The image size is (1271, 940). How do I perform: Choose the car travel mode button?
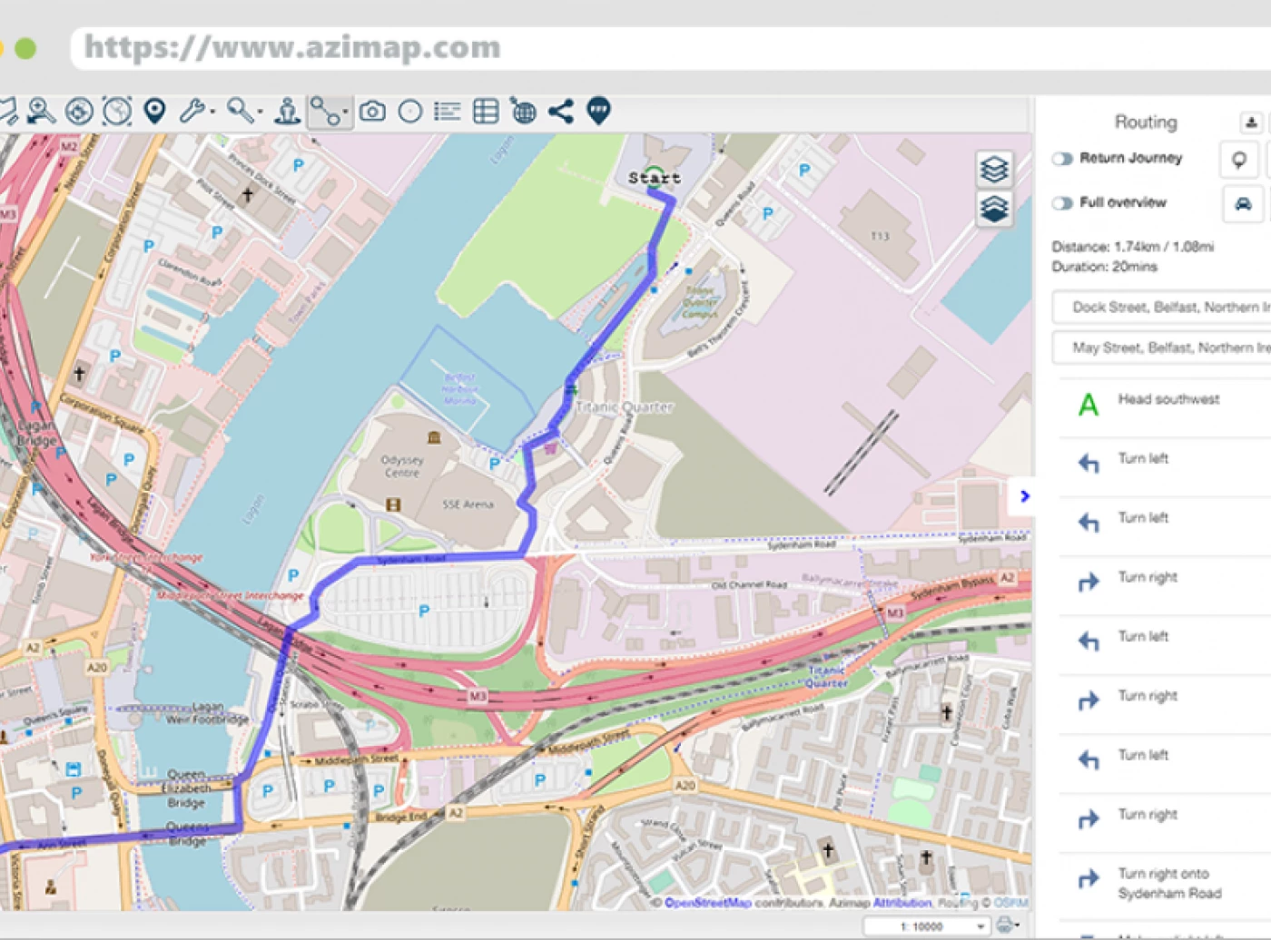click(x=1243, y=203)
